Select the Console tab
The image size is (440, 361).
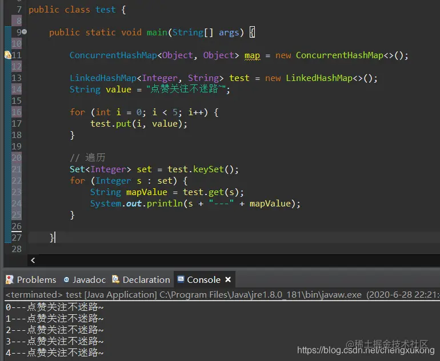[204, 280]
